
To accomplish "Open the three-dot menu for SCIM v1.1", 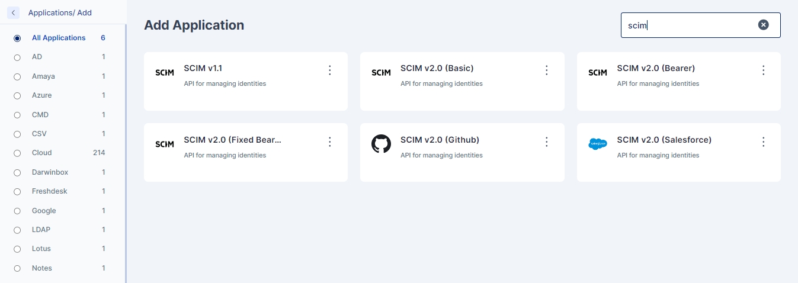I will point(330,70).
